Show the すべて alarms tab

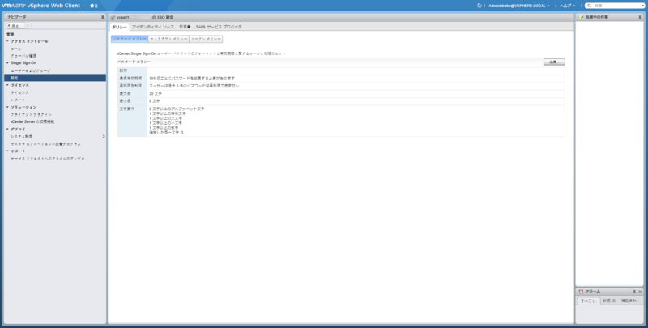pyautogui.click(x=589, y=300)
